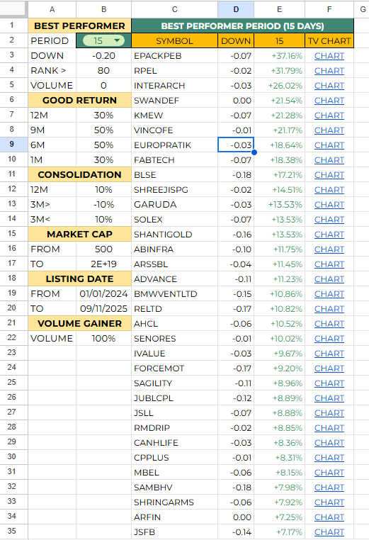This screenshot has height=540, width=369.
Task: Open CHART link for SHREEJISPG
Action: 329,190
